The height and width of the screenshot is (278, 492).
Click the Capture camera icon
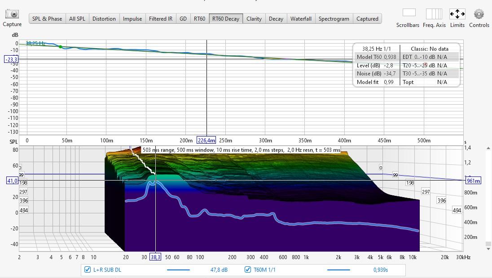tap(12, 14)
